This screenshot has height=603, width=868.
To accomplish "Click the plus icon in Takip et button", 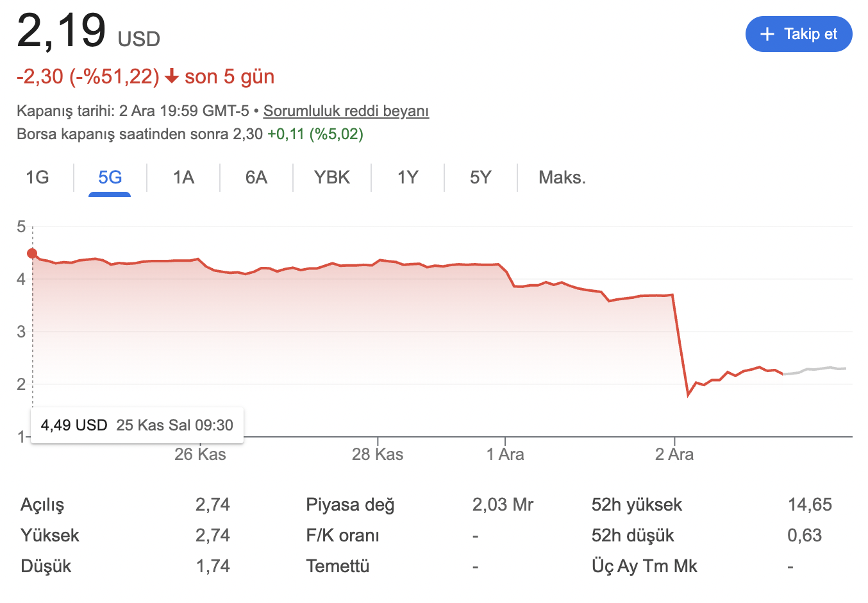I will [767, 34].
